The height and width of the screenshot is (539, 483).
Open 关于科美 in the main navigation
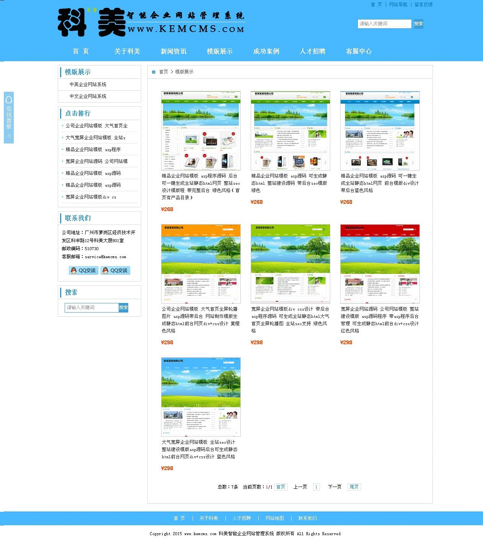(x=127, y=51)
